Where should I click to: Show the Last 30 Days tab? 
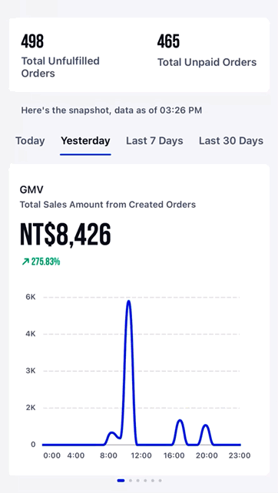(x=231, y=140)
